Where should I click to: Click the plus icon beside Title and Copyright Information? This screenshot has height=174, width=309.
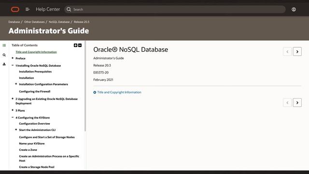click(95, 92)
